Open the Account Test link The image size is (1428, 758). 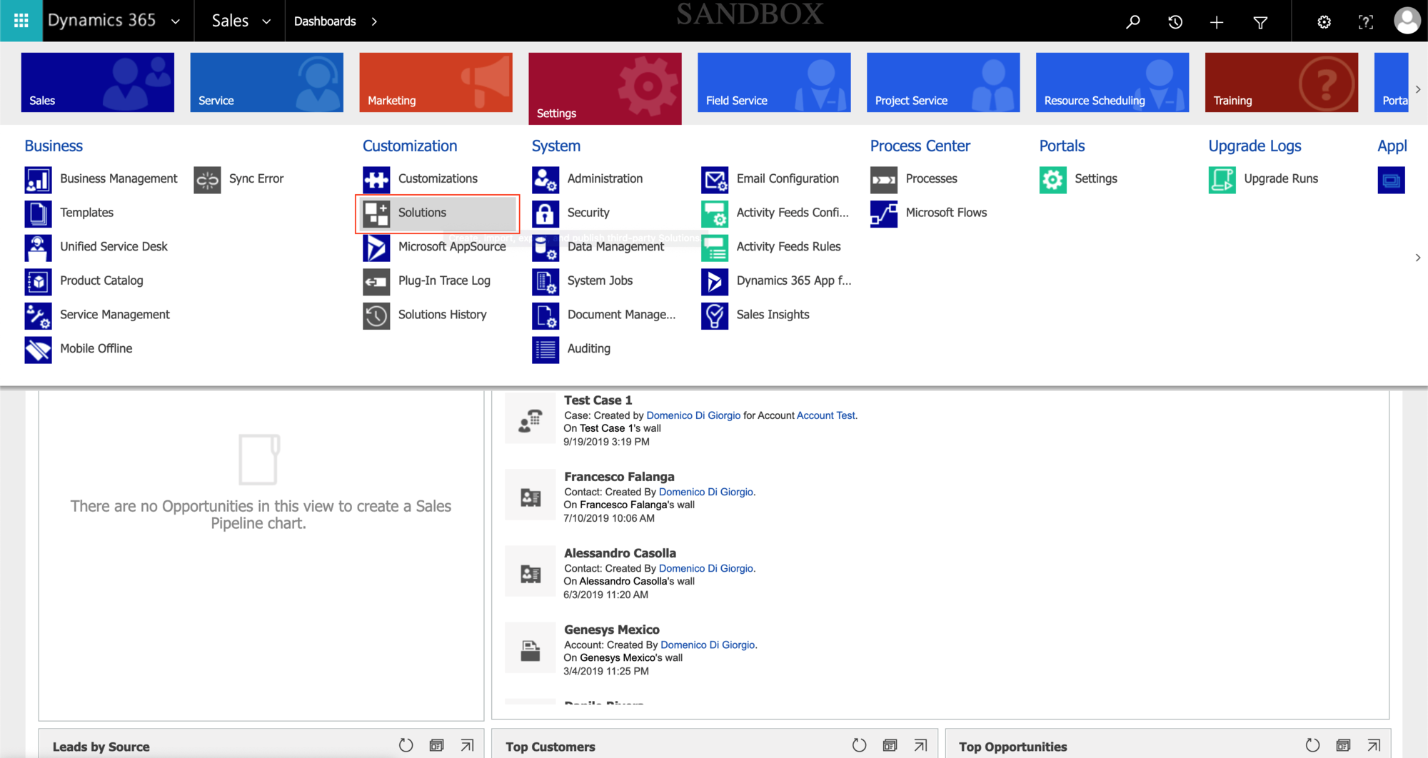[826, 415]
